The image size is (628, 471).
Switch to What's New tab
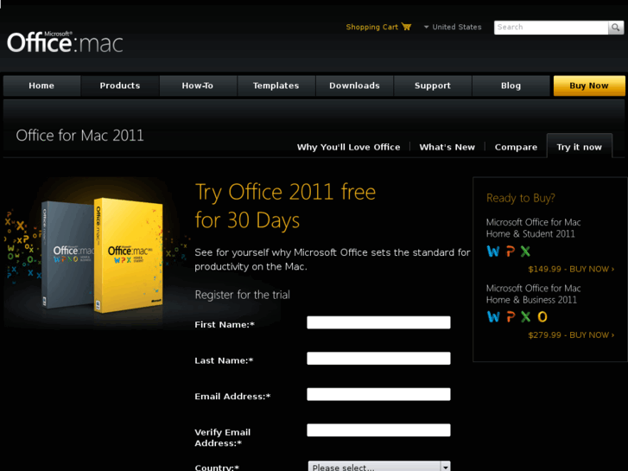click(447, 147)
